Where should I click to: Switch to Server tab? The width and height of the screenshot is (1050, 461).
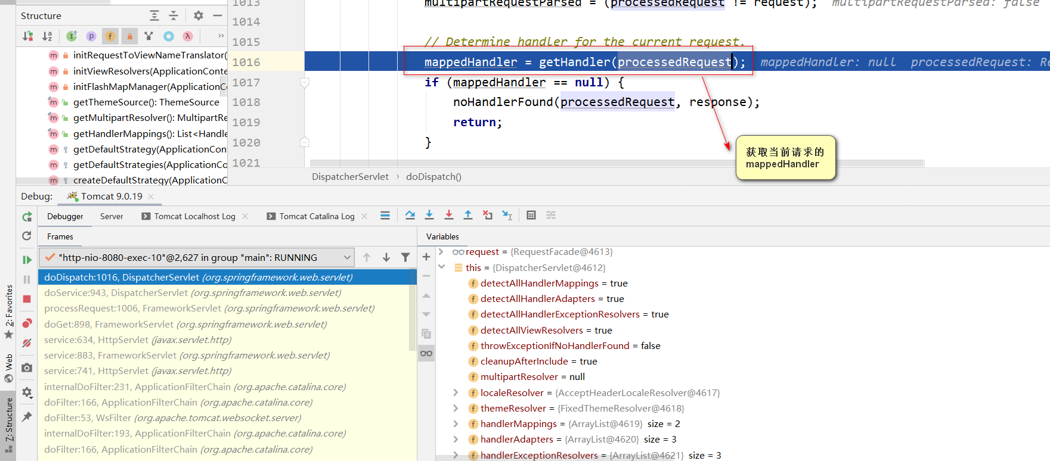[x=111, y=216]
